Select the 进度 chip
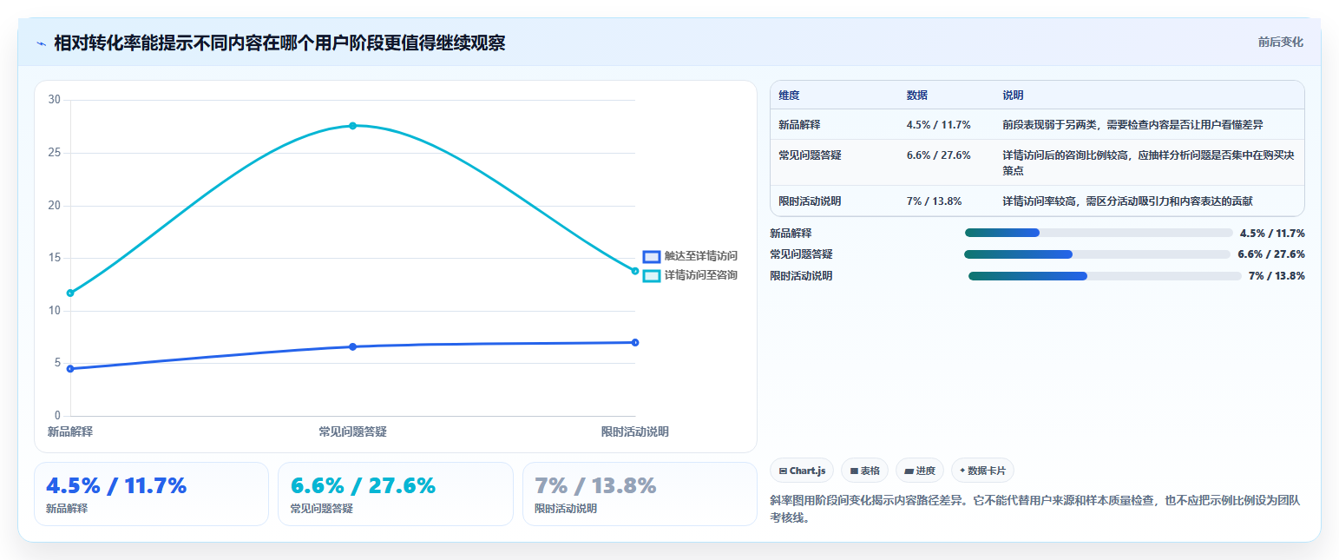Viewport: 1339px width, 560px height. coord(919,471)
